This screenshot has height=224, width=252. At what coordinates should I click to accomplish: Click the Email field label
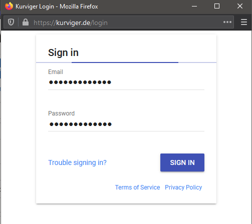point(56,72)
